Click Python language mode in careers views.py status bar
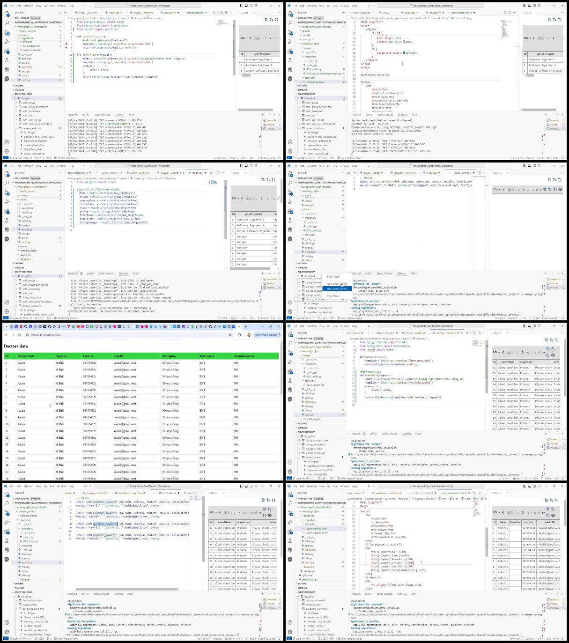569x643 pixels. tap(266, 158)
